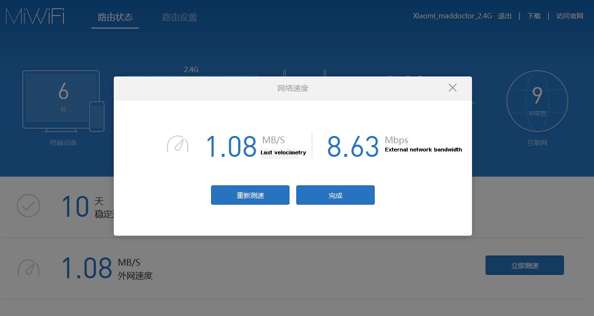Click the 终端设备 label
The height and width of the screenshot is (316, 594).
pyautogui.click(x=63, y=143)
